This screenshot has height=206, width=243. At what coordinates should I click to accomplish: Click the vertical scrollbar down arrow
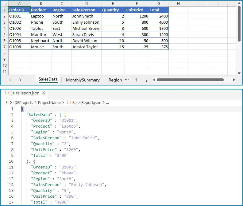coord(239,73)
